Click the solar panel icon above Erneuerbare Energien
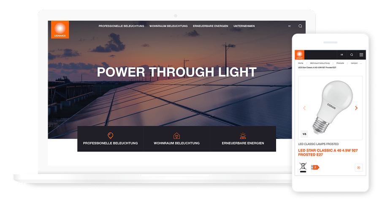Screen dimensions: 377x200 [243, 135]
